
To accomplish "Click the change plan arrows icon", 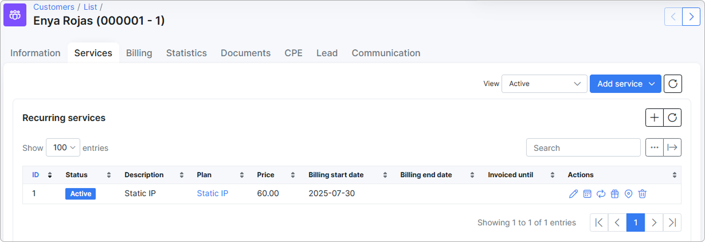I will (x=601, y=194).
